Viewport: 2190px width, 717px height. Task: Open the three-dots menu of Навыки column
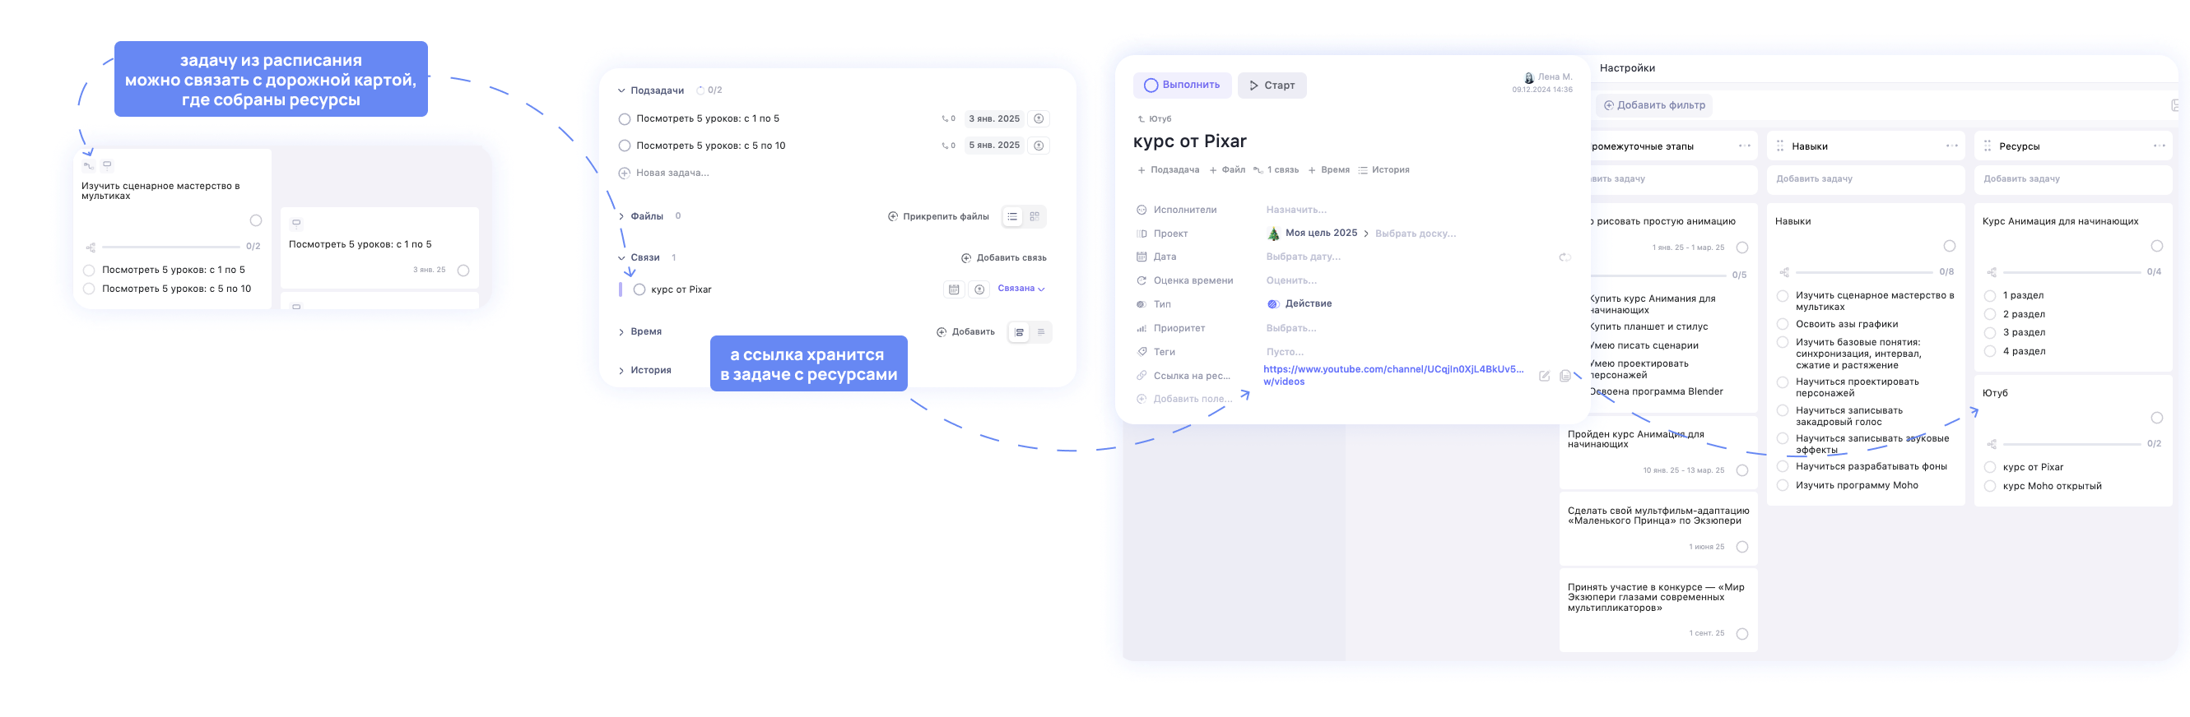1951,146
